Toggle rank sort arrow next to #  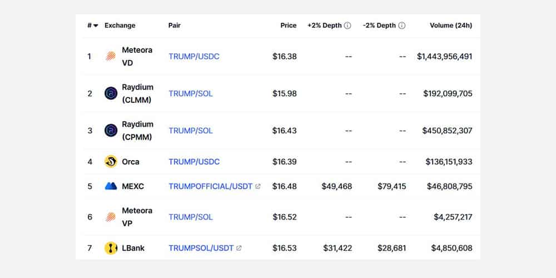tap(96, 26)
